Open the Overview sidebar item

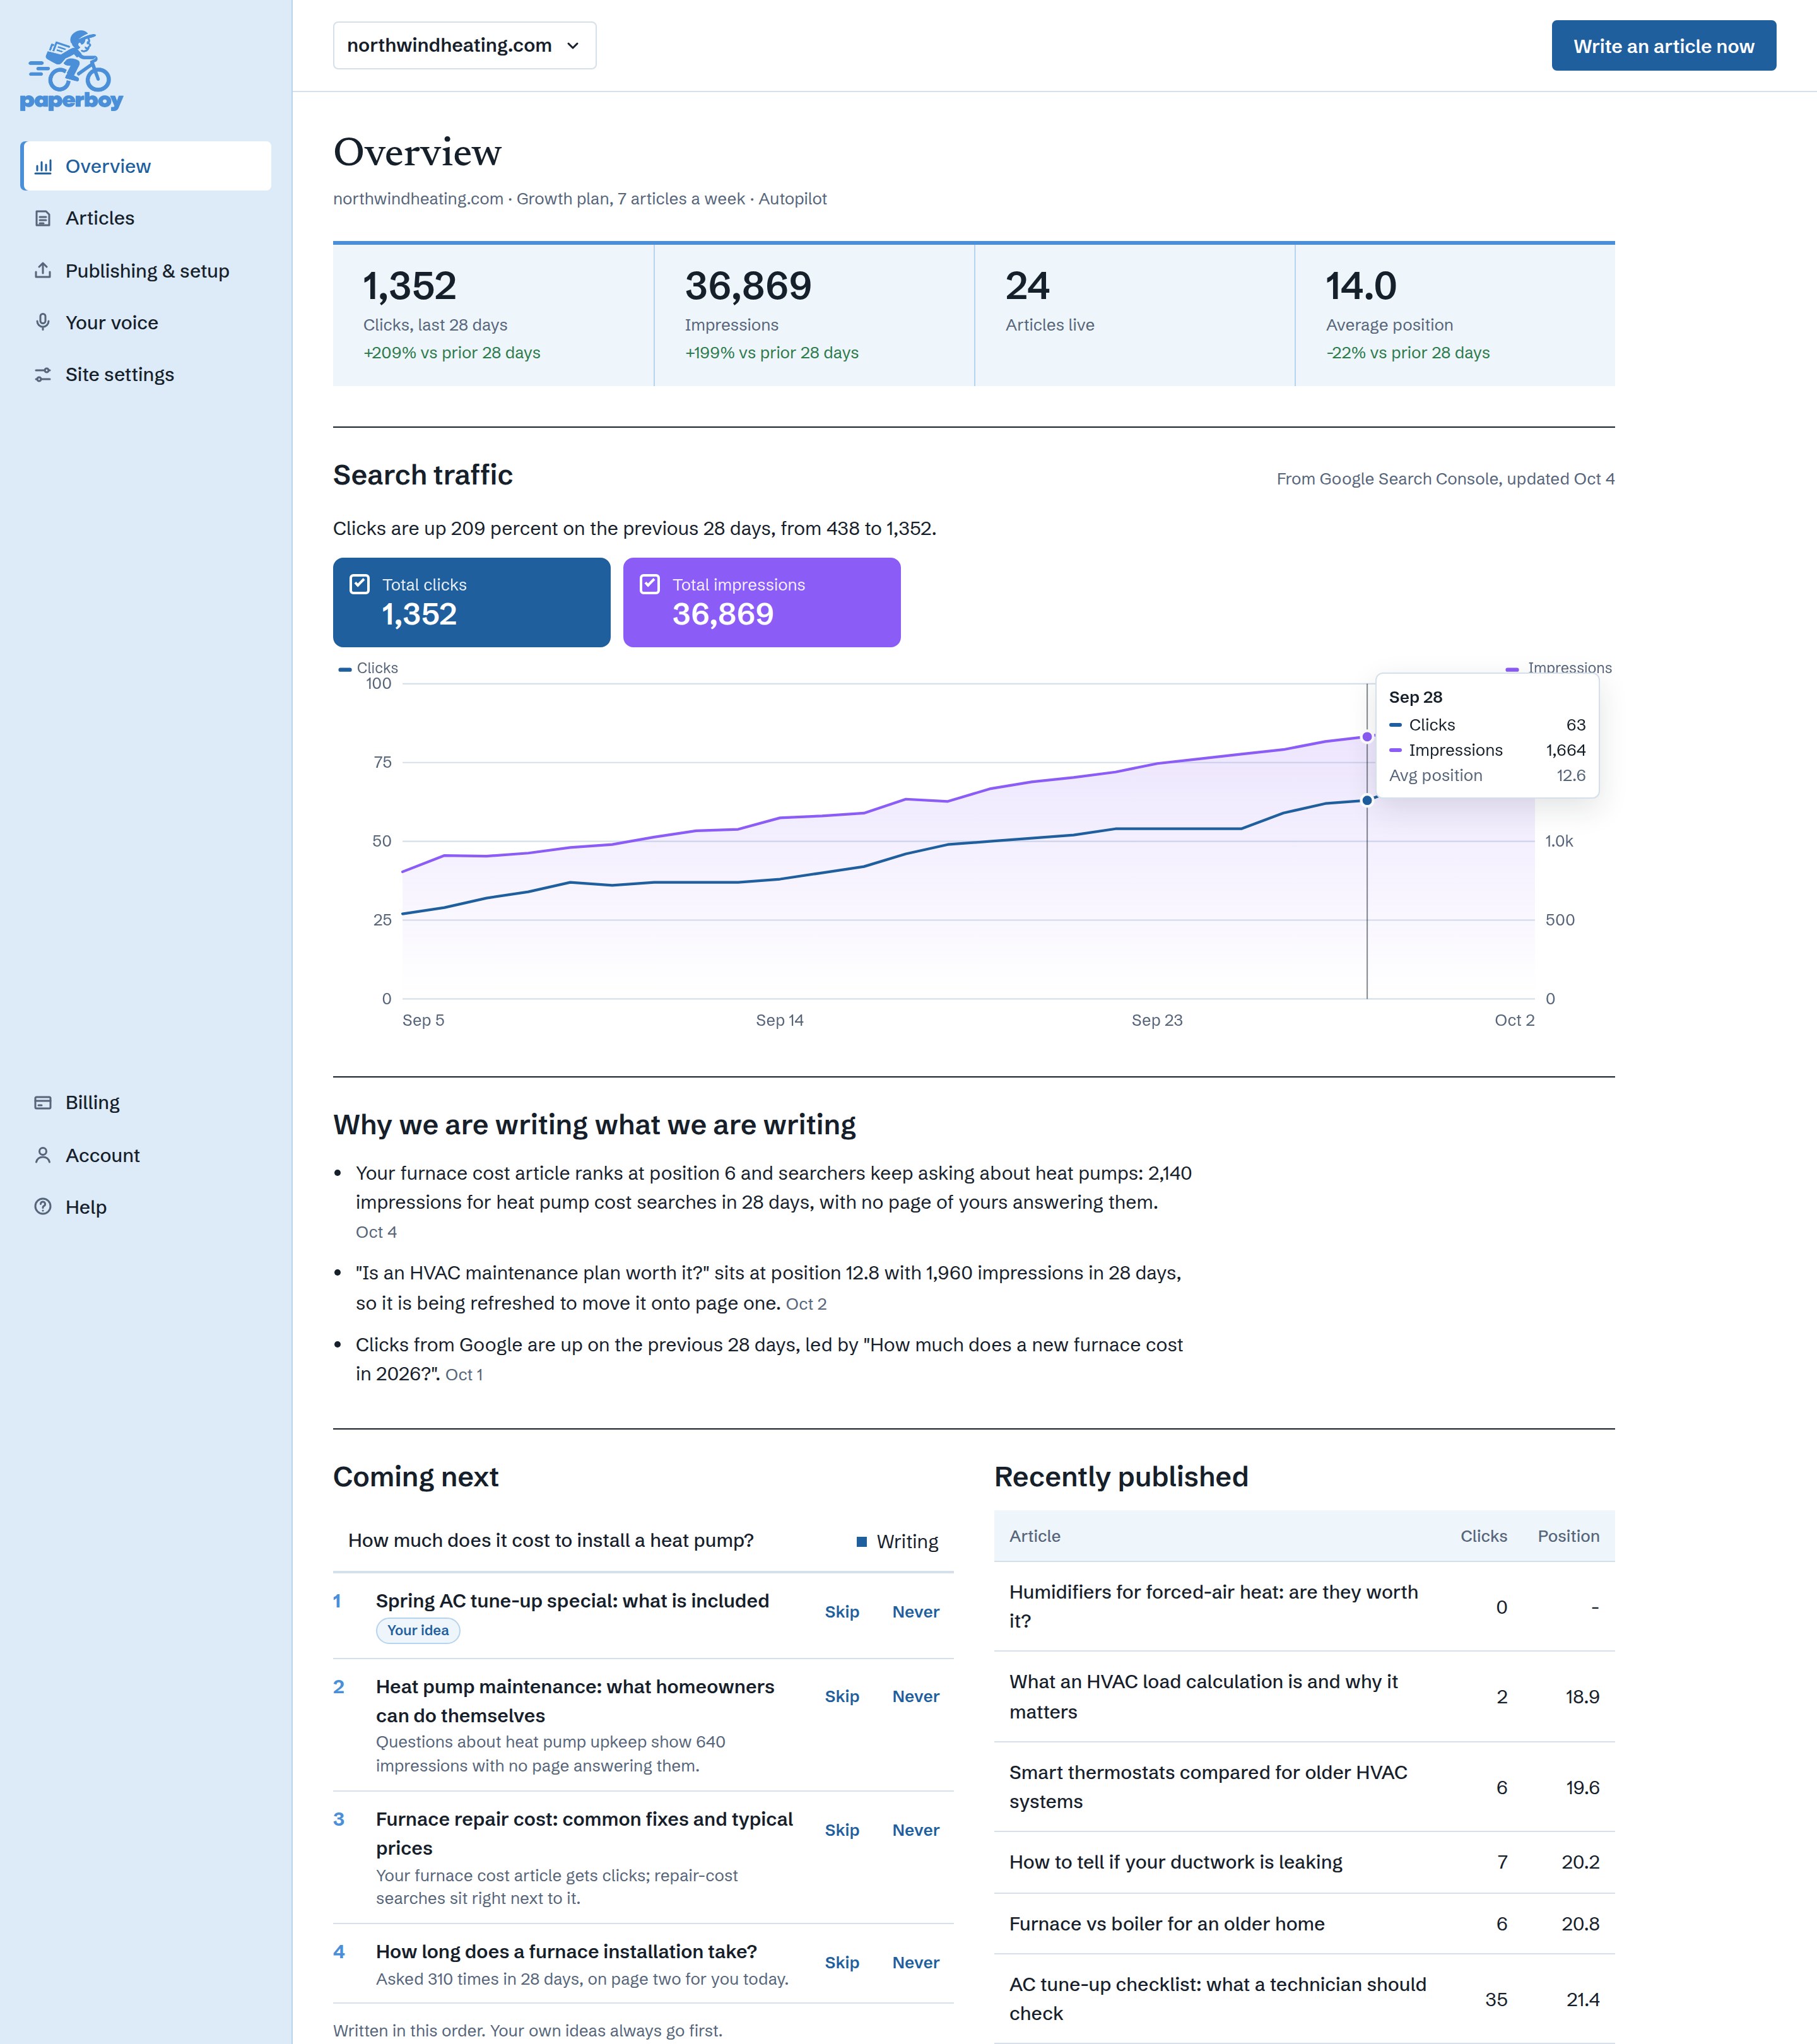coord(146,166)
